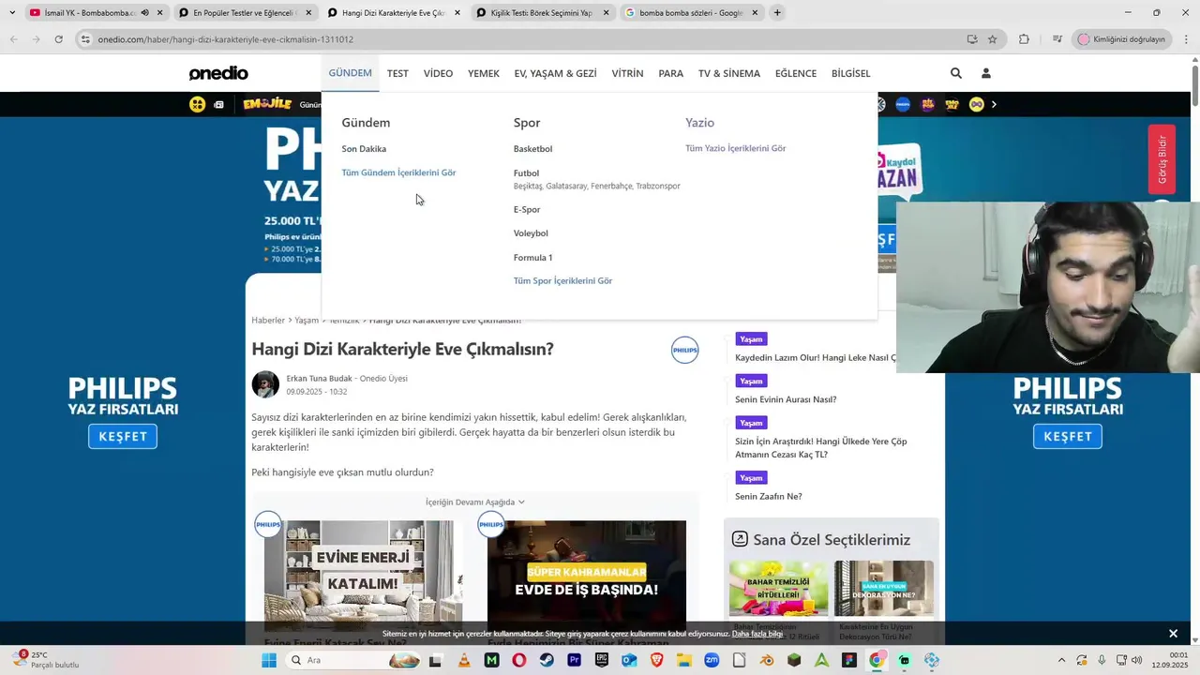The image size is (1200, 675).
Task: Open 'Tüm Spor İçeriklerini Gör' link
Action: pos(562,281)
